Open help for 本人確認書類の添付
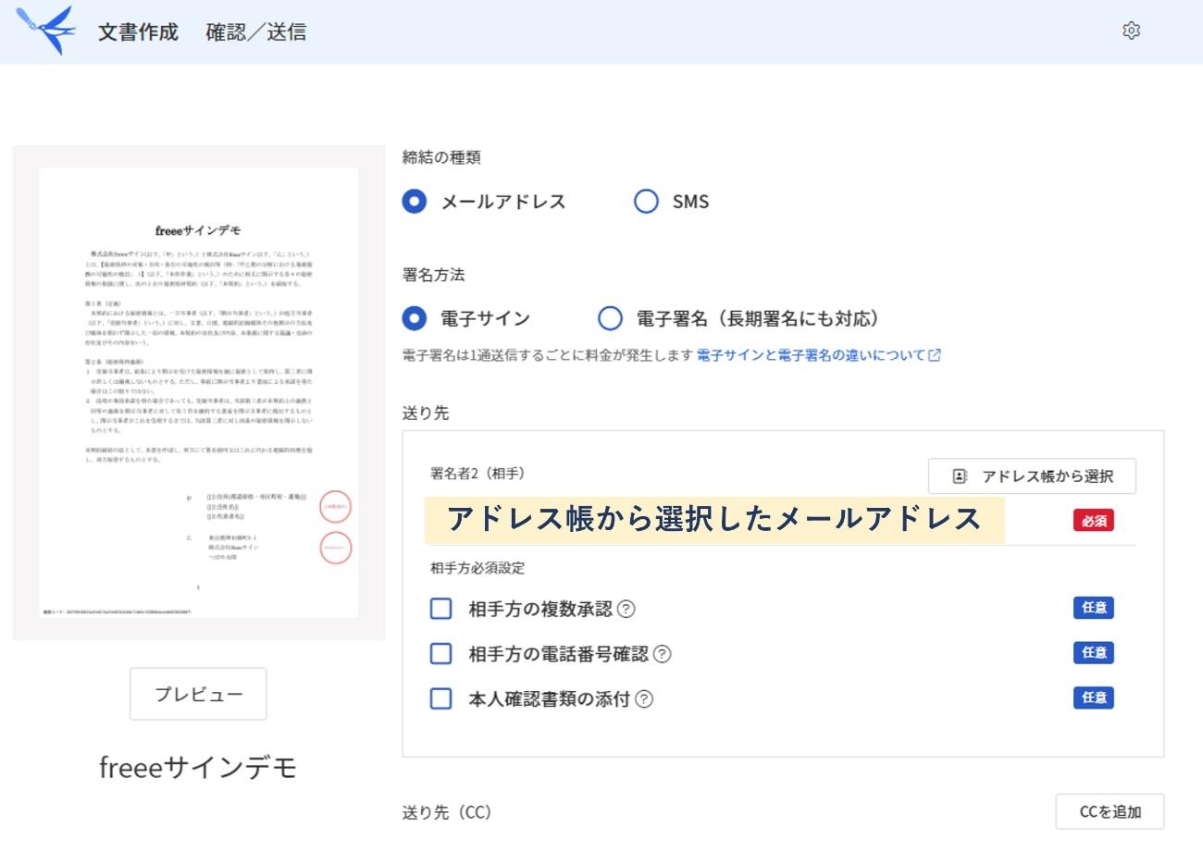 click(x=644, y=699)
